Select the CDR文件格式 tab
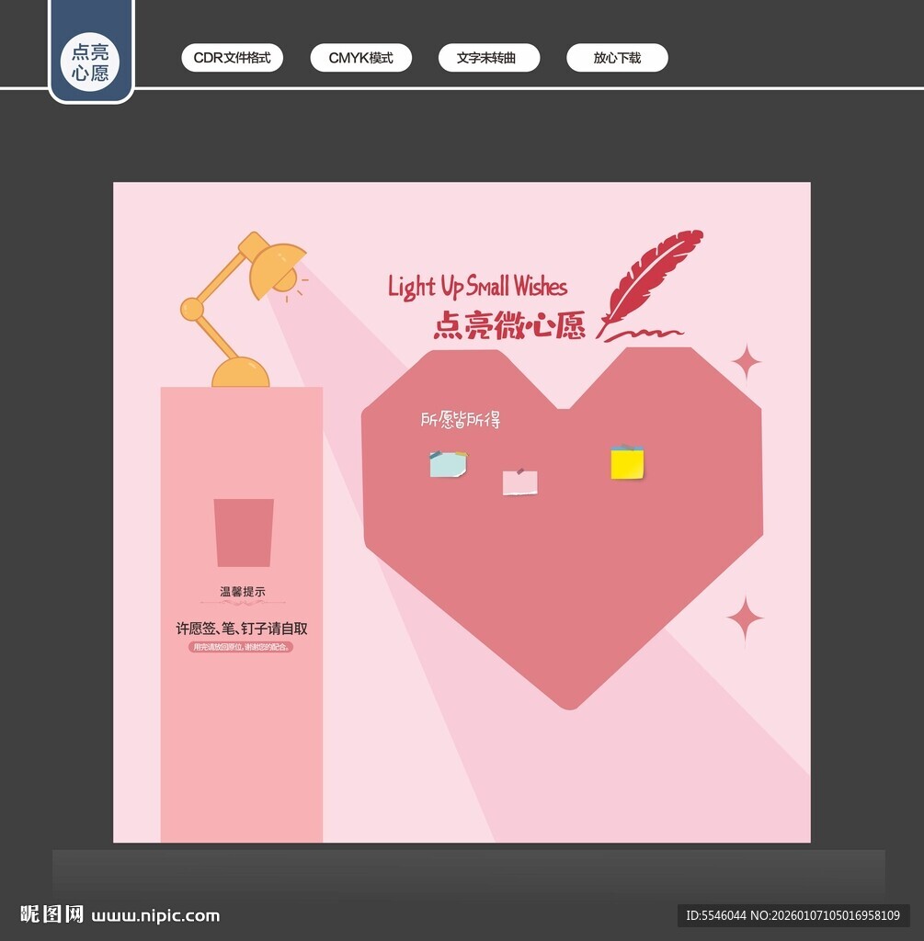924x941 pixels. (x=232, y=57)
